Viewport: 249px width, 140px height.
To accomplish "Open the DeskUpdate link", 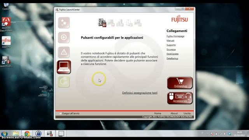I will [172, 54].
